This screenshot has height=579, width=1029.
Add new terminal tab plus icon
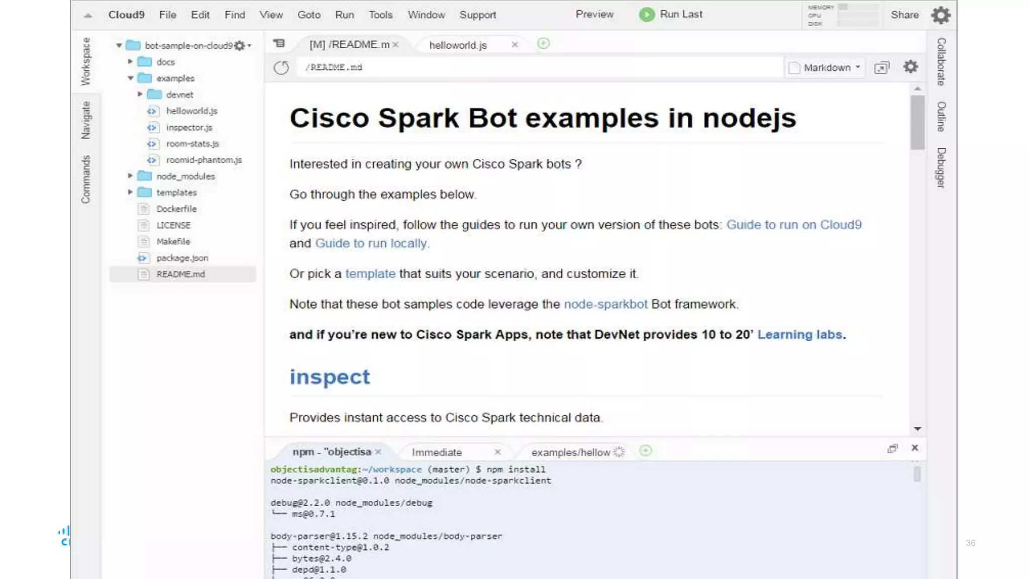pos(646,451)
